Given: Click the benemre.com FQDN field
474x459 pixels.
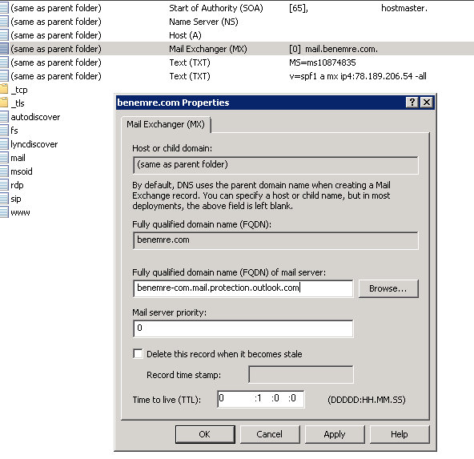Looking at the screenshot, I should [275, 240].
